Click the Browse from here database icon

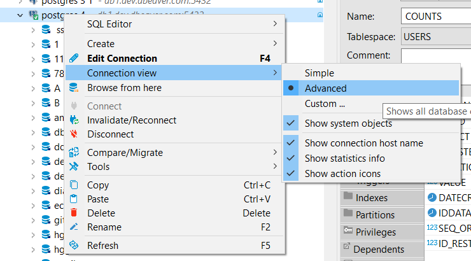click(x=74, y=88)
